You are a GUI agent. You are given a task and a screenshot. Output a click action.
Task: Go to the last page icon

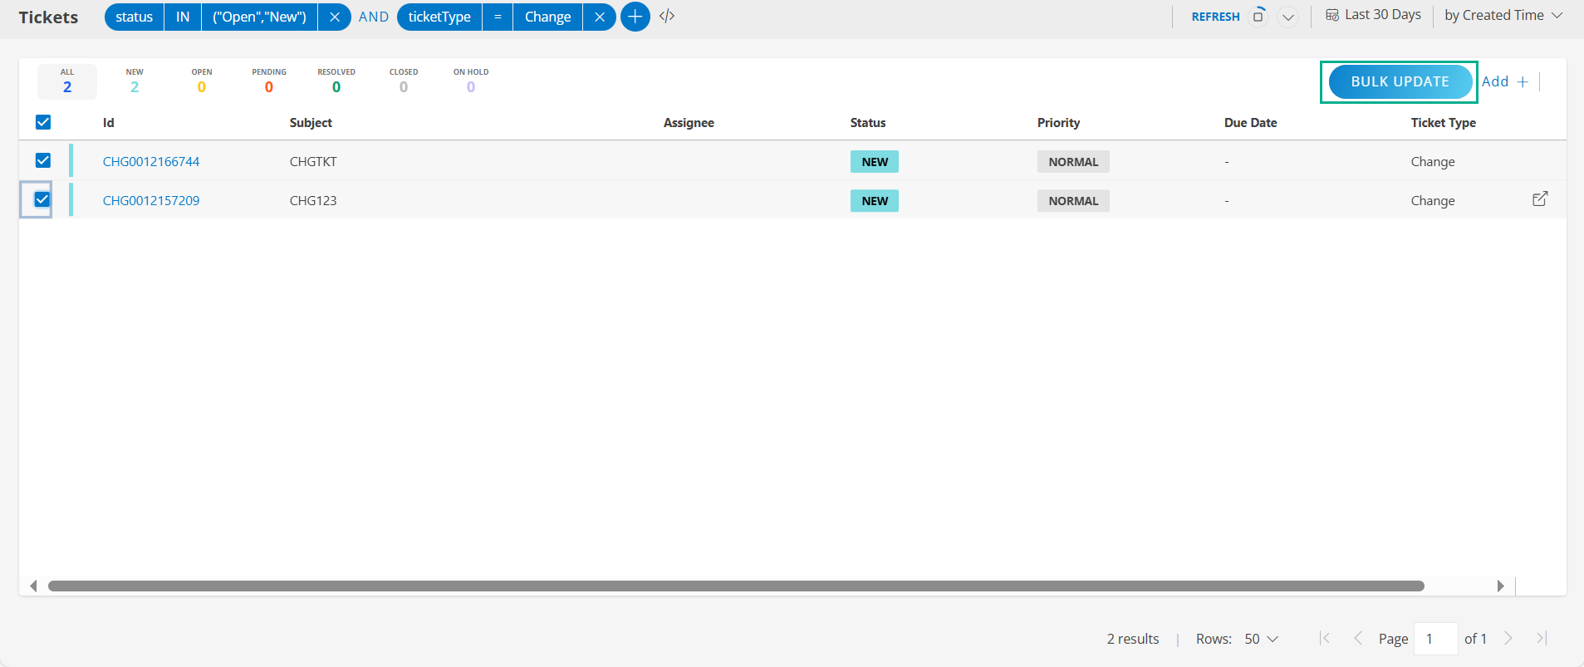click(1542, 638)
